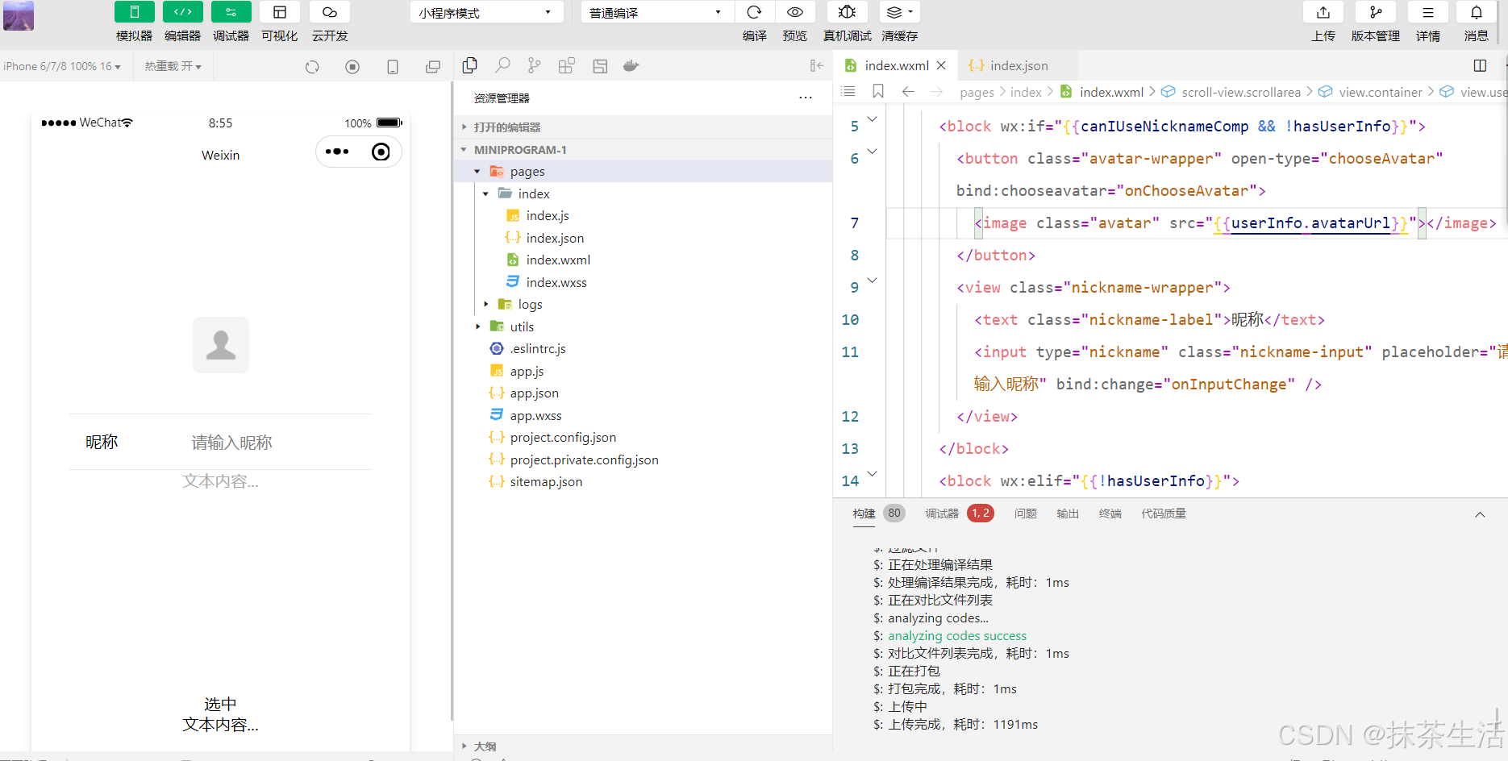The image size is (1508, 761).
Task: Open the 消息 notifications bell
Action: [x=1477, y=12]
